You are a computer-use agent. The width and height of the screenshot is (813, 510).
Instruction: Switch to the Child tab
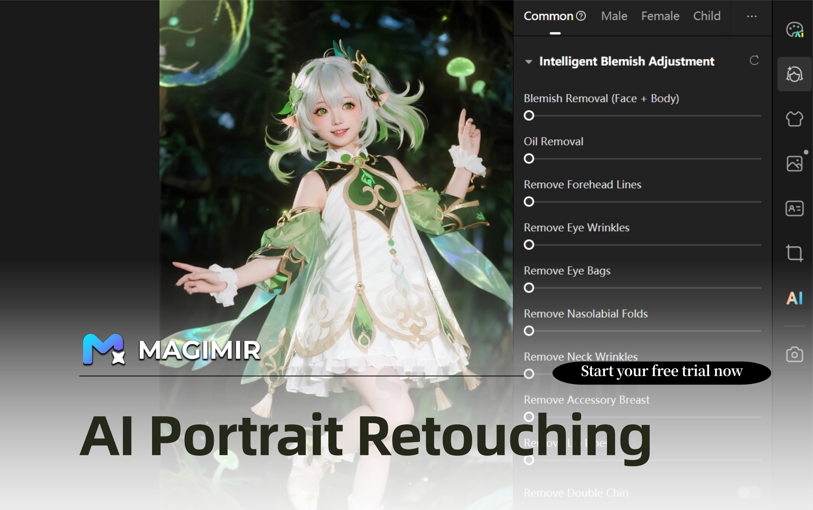click(x=706, y=16)
